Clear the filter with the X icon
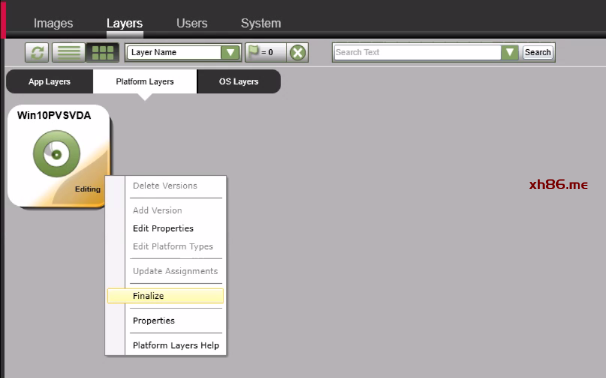Screen dimensions: 606x378 coord(297,53)
